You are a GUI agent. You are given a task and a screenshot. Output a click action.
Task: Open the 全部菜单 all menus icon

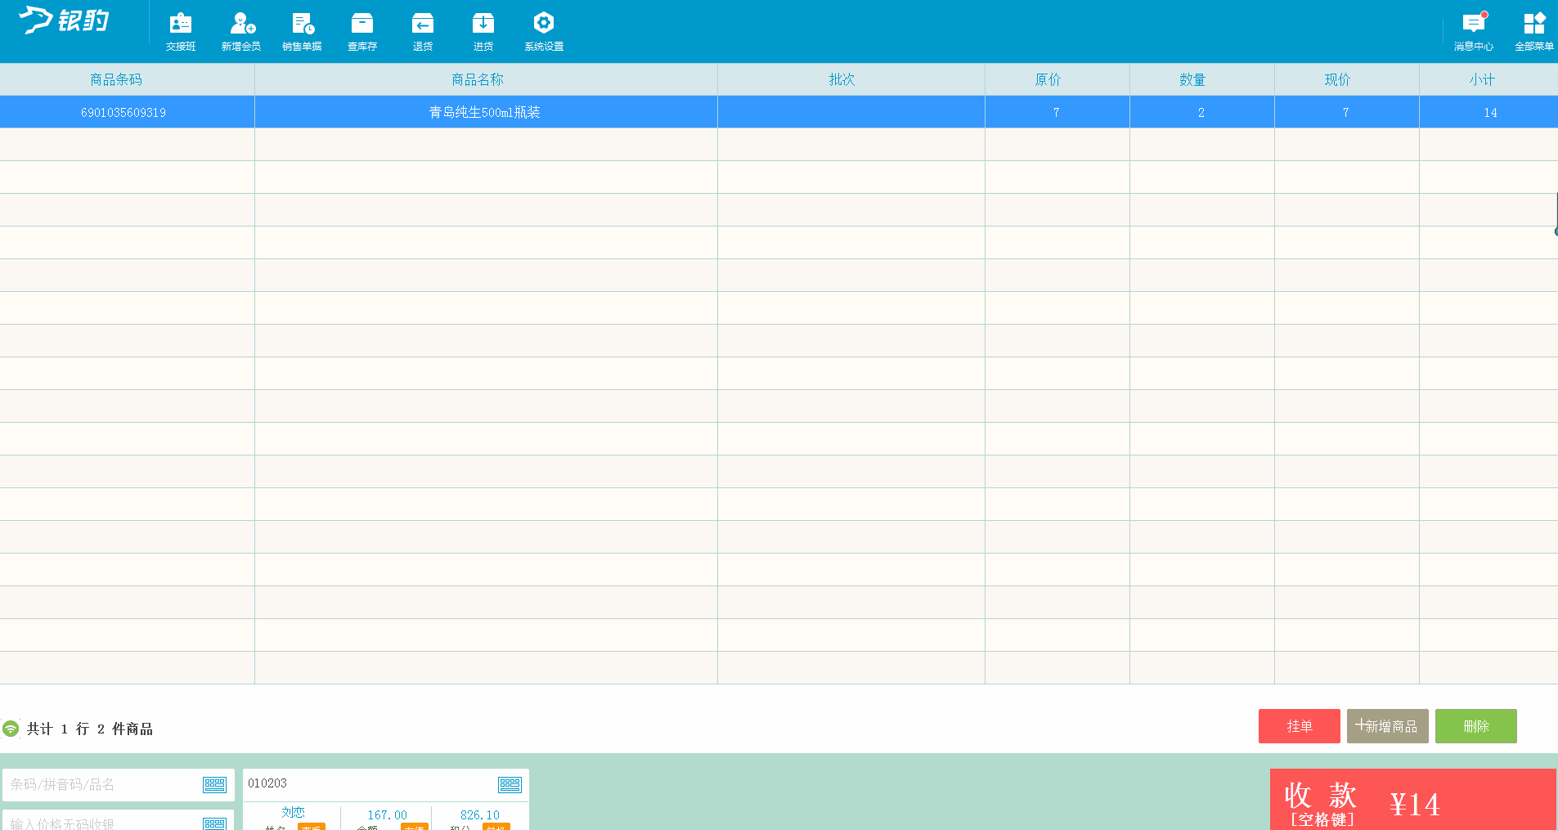pos(1534,31)
